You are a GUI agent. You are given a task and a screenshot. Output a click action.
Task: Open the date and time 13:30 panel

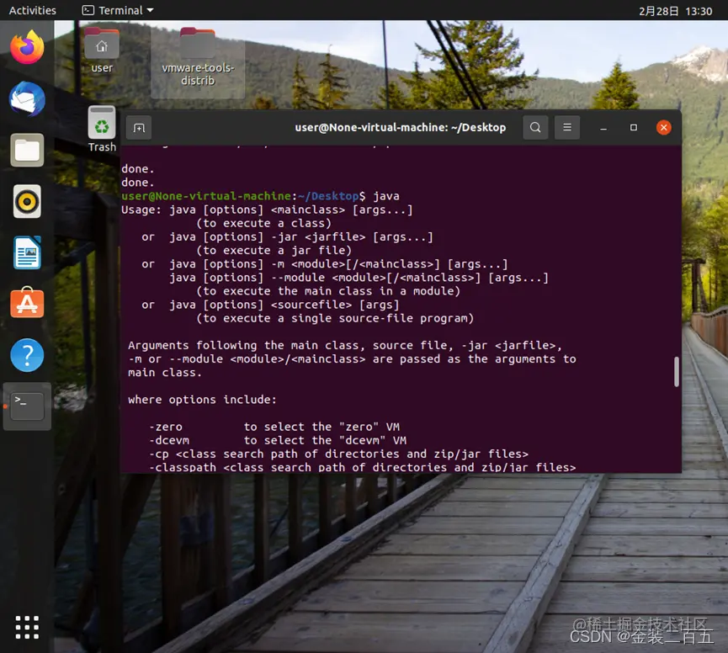tap(675, 11)
